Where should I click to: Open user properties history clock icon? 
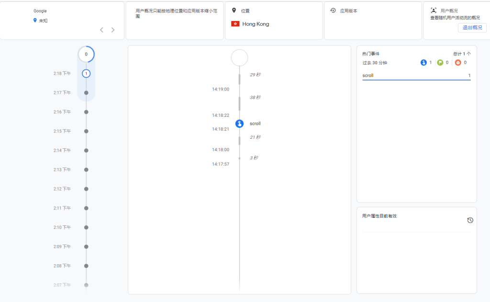pyautogui.click(x=470, y=220)
